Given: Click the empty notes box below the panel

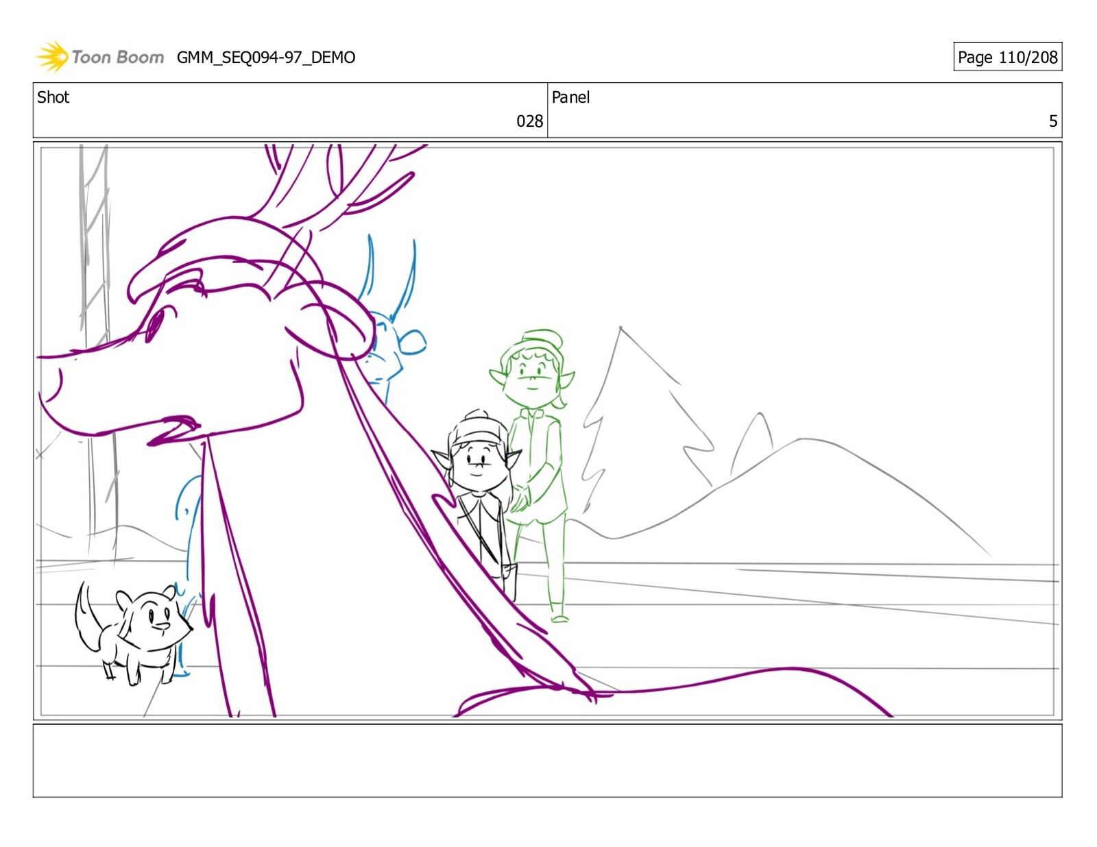Looking at the screenshot, I should point(548,761).
